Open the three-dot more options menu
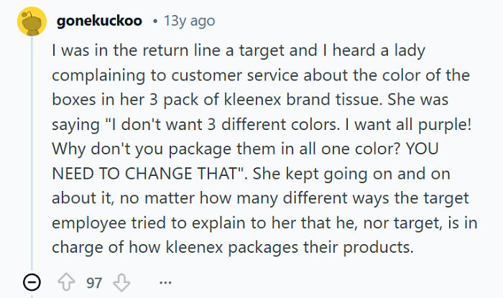Viewport: 503px width, 298px height. point(165,282)
